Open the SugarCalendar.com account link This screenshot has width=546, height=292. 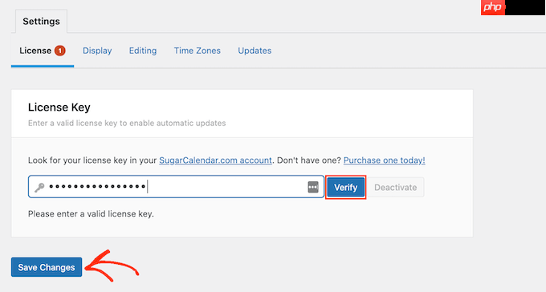pos(215,160)
